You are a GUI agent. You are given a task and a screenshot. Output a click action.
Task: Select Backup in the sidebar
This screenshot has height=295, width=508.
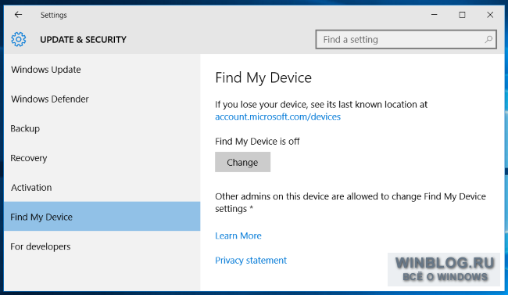102,128
